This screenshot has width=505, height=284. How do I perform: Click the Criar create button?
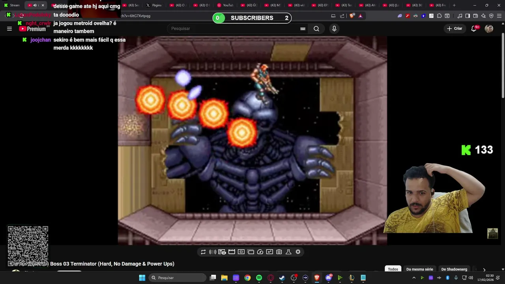coord(454,28)
